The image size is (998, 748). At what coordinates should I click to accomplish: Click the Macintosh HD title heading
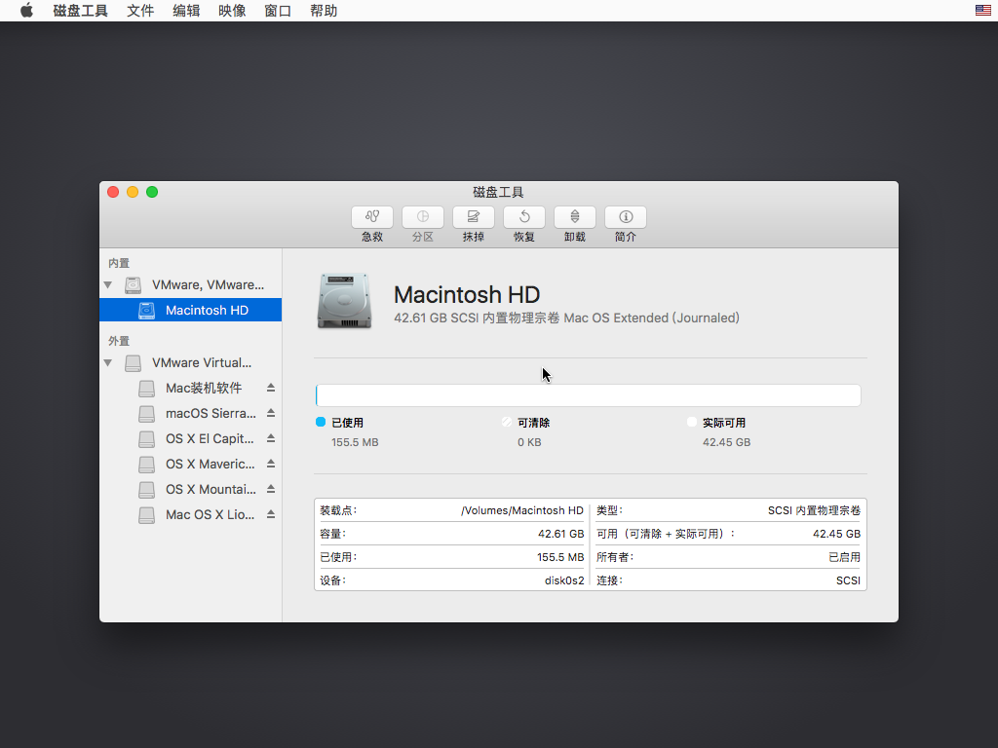pos(467,294)
